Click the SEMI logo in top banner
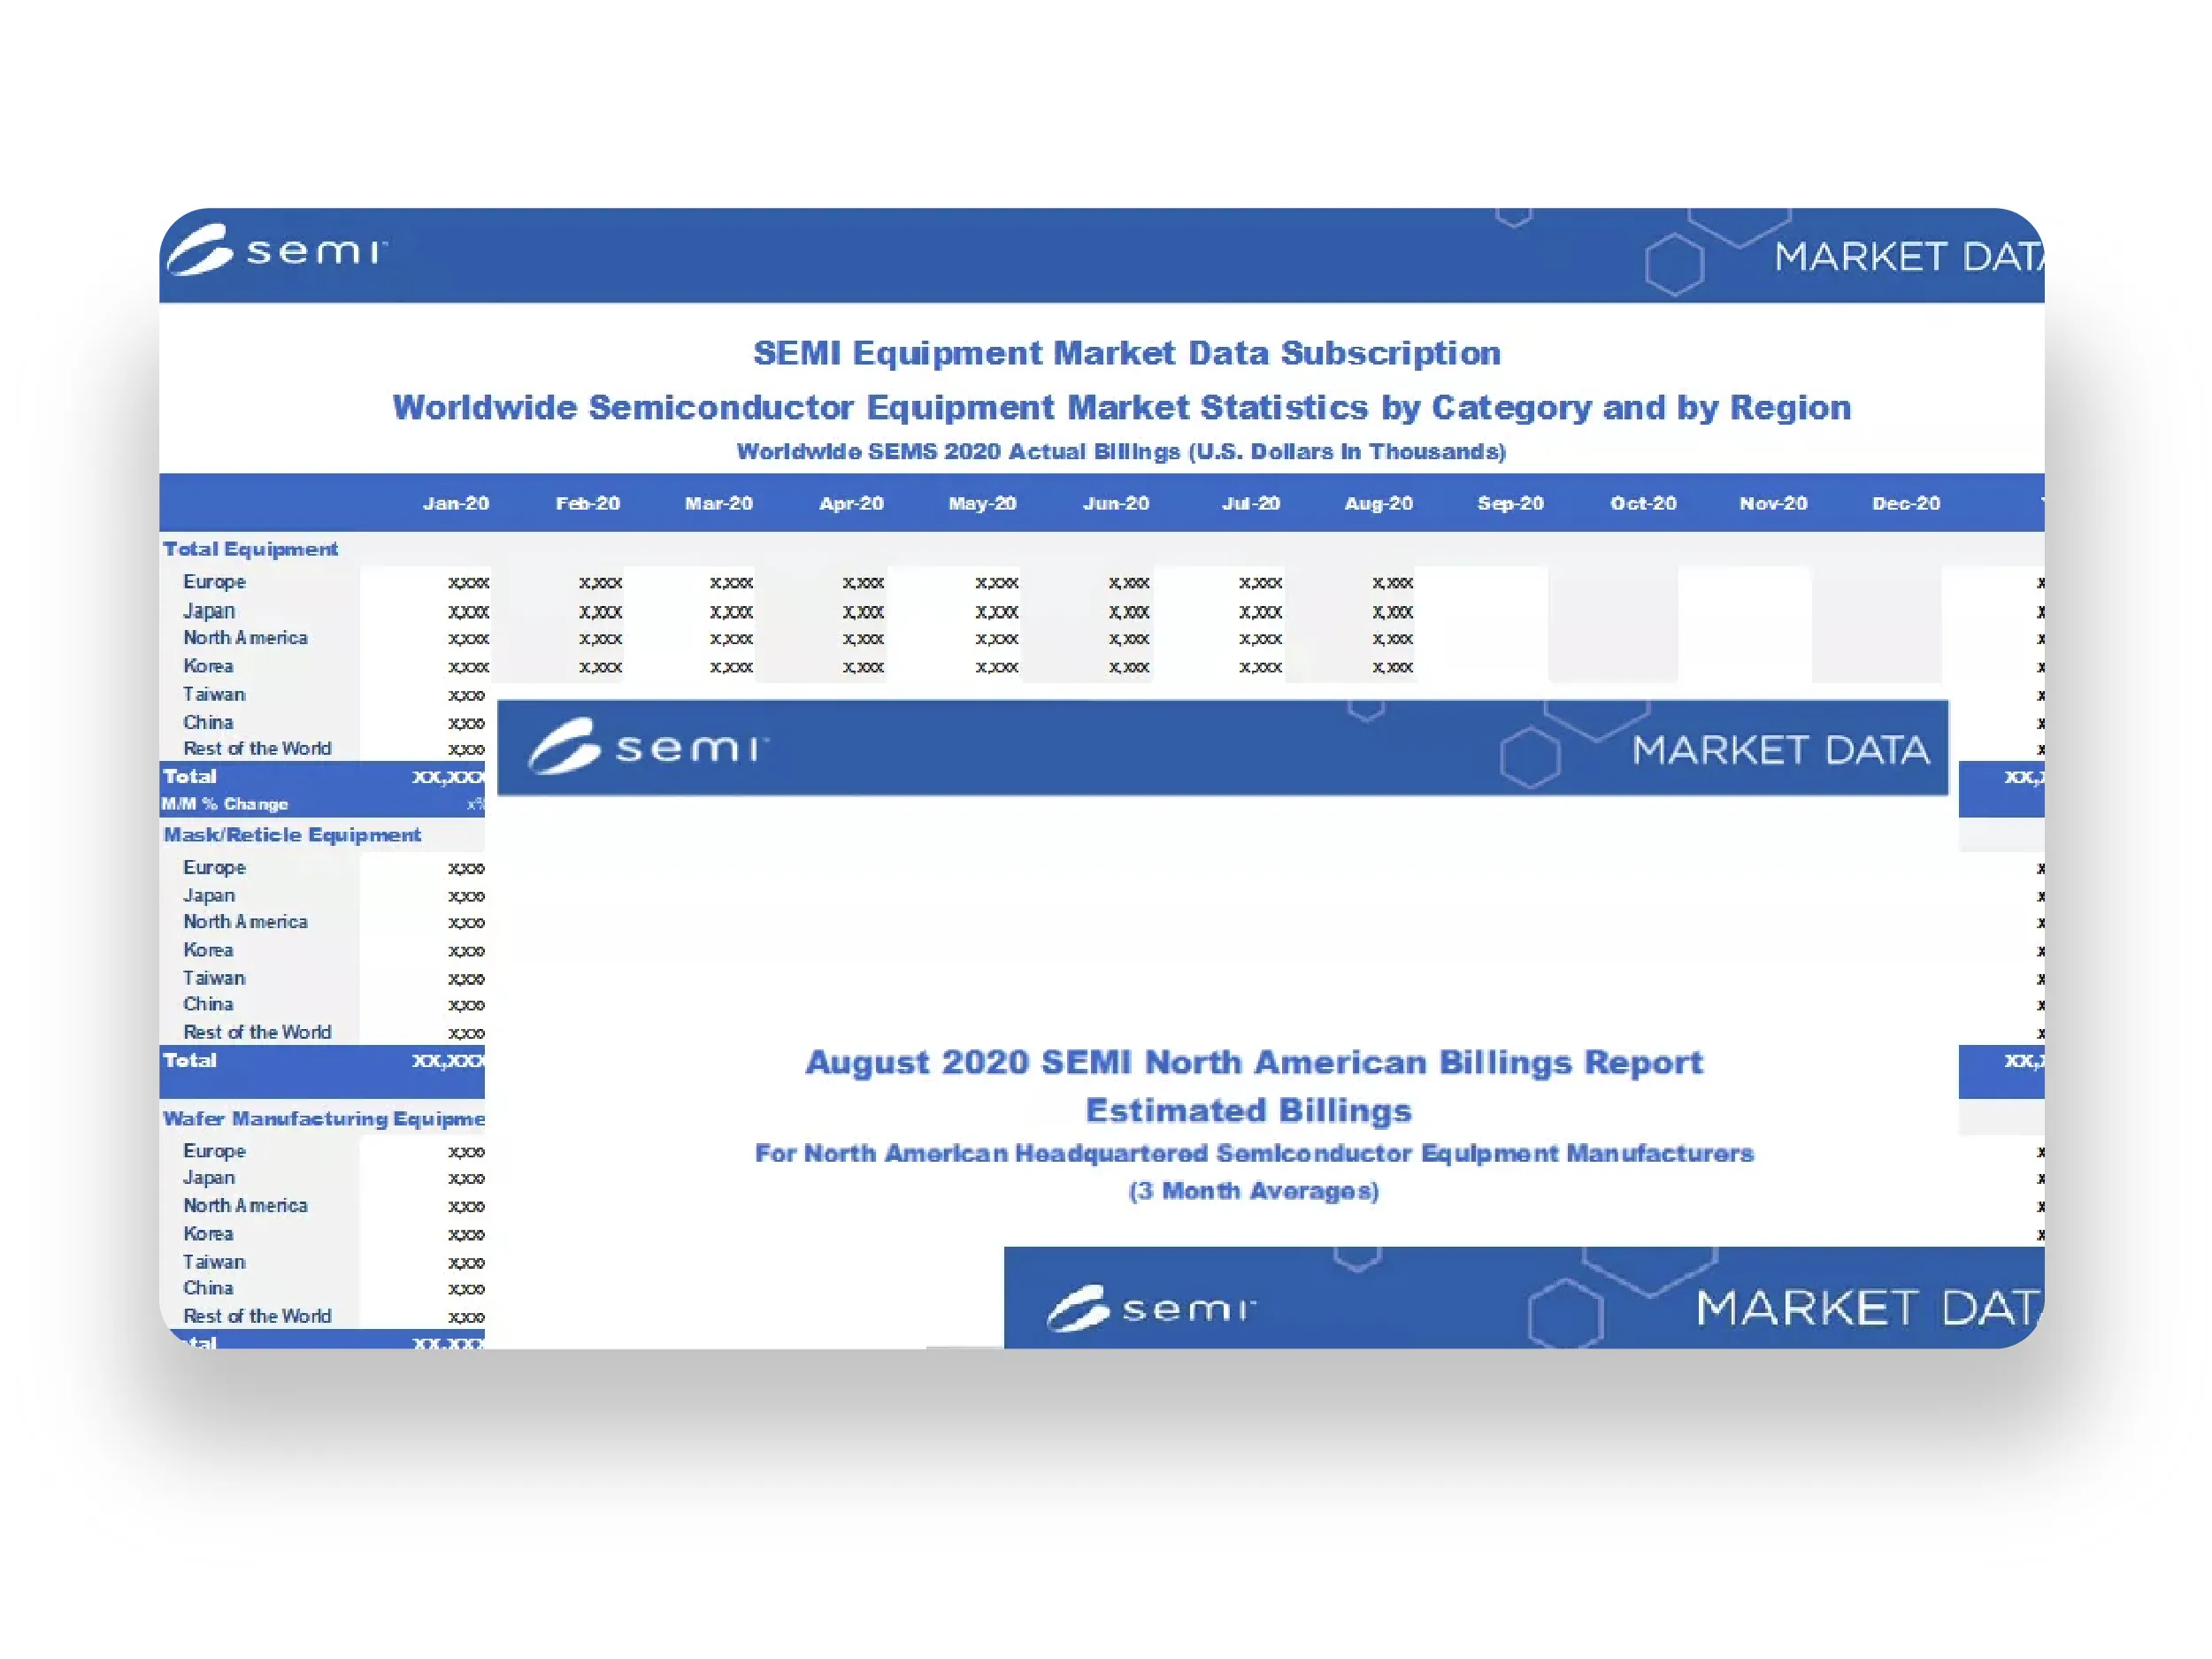 pos(276,250)
